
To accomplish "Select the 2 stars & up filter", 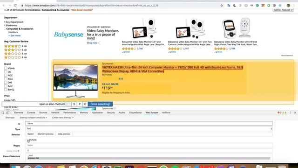I will [15, 54].
